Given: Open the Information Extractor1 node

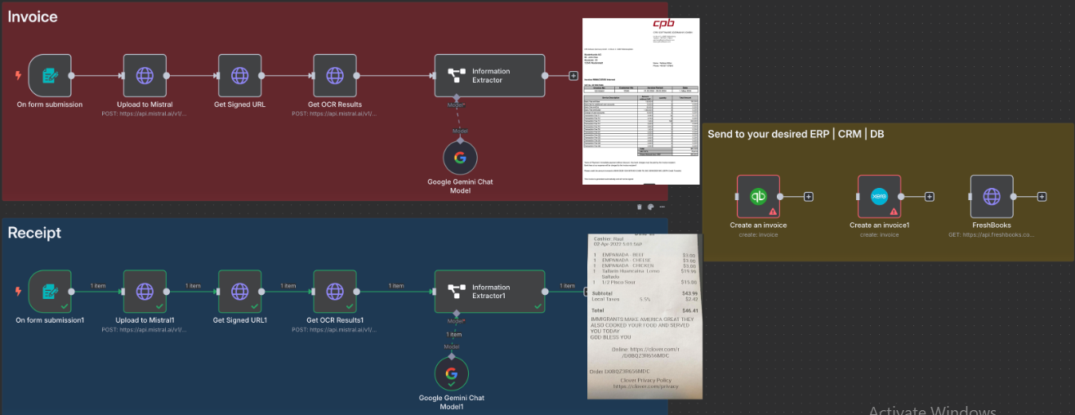Looking at the screenshot, I should (489, 292).
